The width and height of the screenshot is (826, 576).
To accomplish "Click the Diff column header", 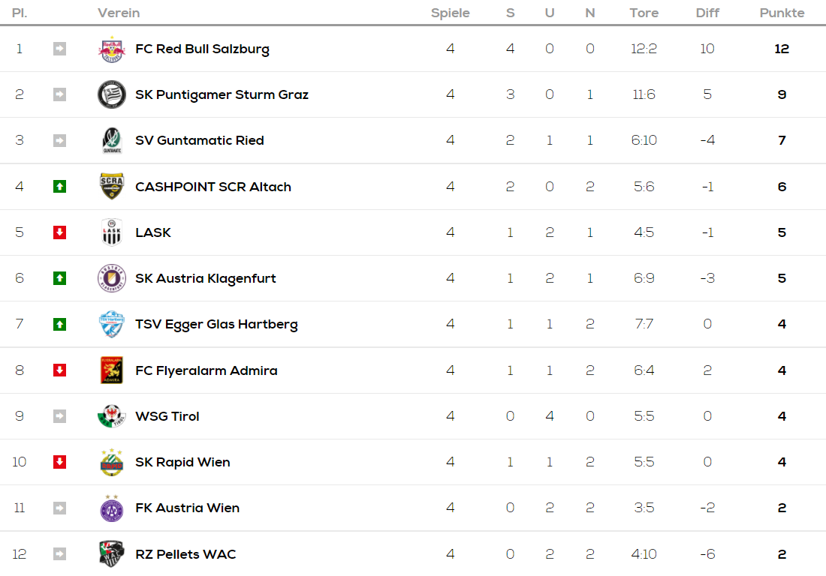I will (x=707, y=13).
